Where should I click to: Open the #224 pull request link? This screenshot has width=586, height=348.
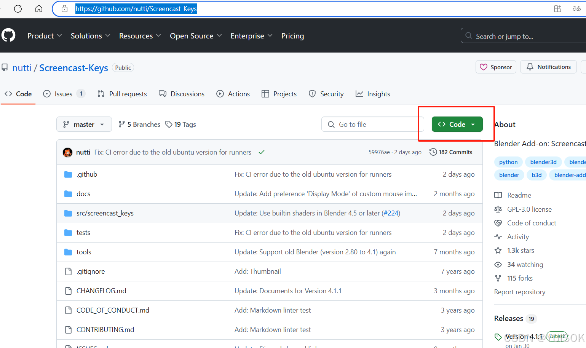click(x=391, y=213)
